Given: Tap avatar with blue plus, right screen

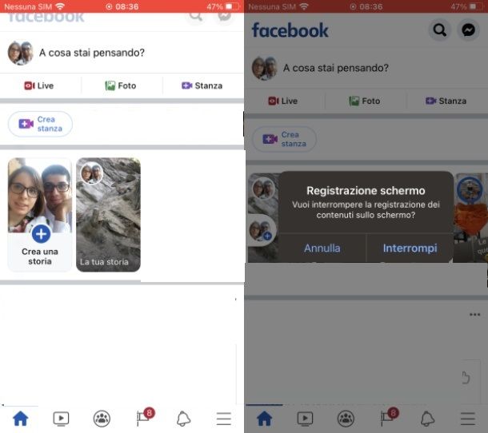Looking at the screenshot, I should [261, 230].
